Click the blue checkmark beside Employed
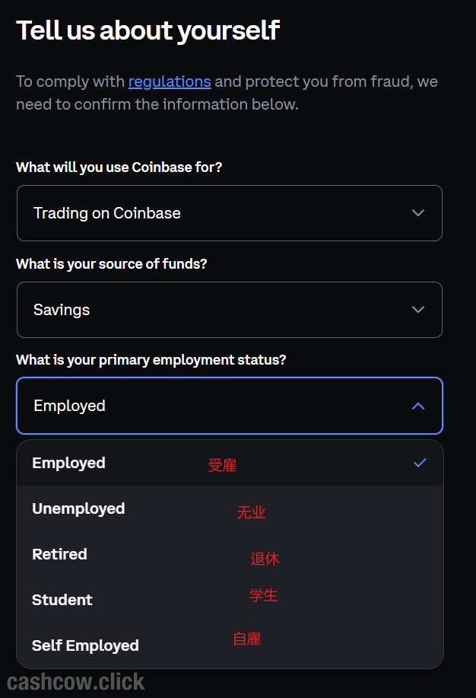476x698 pixels. coord(420,463)
